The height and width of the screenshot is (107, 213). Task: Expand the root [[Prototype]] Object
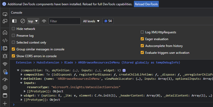(21, 100)
